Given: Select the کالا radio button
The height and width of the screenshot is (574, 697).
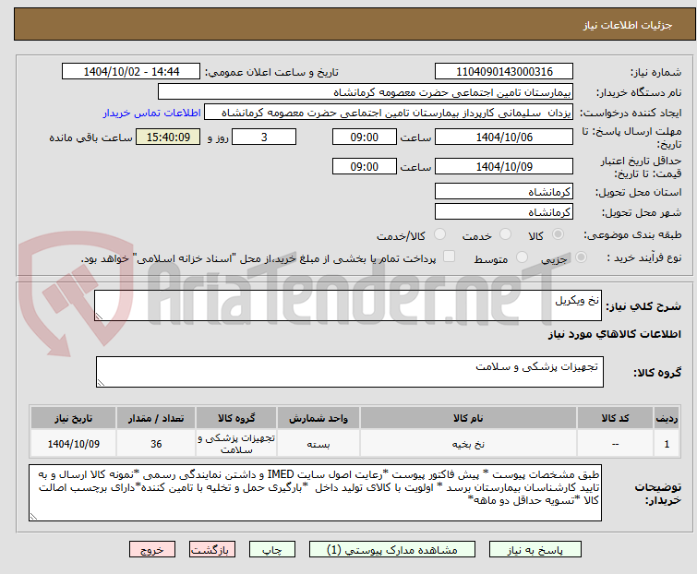Looking at the screenshot, I should pyautogui.click(x=558, y=234).
